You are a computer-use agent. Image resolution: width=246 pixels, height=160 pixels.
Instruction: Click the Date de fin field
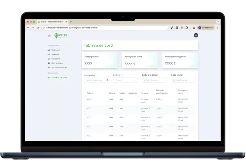[183, 80]
